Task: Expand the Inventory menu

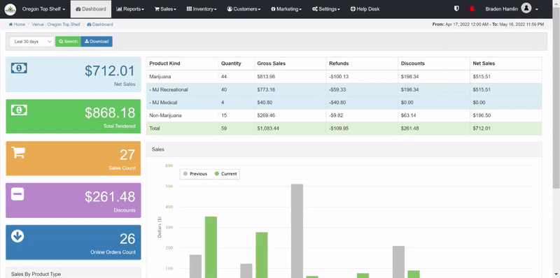Action: pos(202,9)
